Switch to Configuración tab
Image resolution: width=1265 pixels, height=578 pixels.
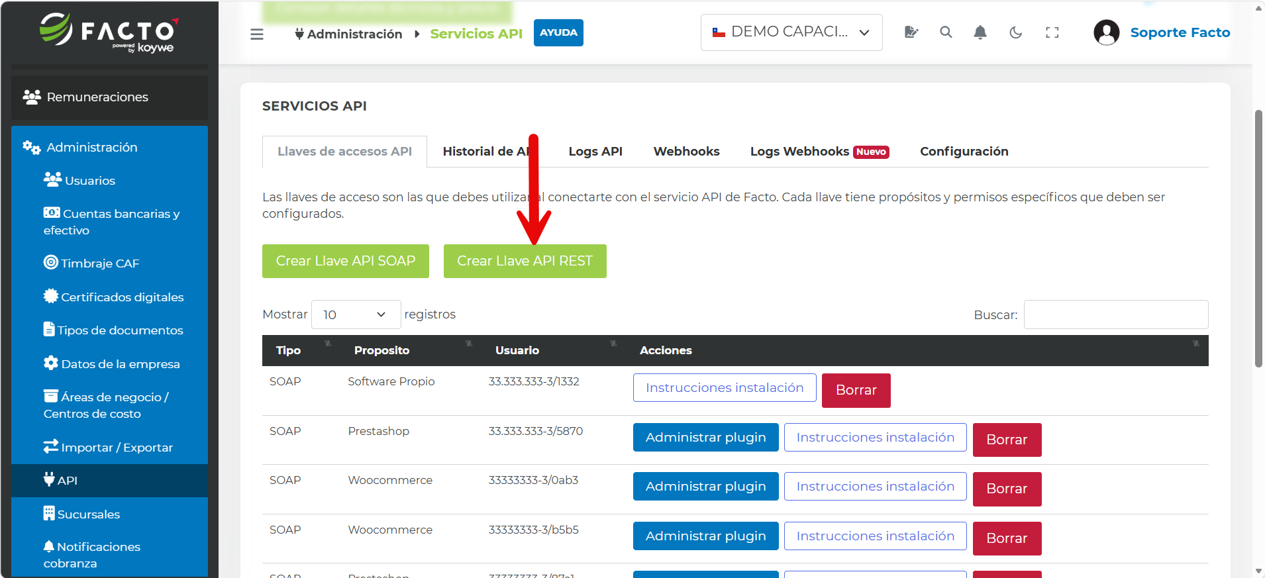click(x=964, y=152)
